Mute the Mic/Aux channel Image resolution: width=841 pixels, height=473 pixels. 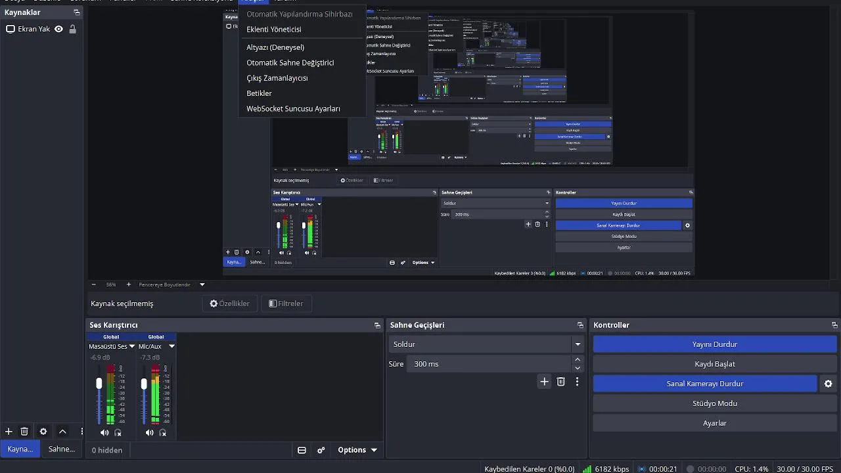(149, 432)
